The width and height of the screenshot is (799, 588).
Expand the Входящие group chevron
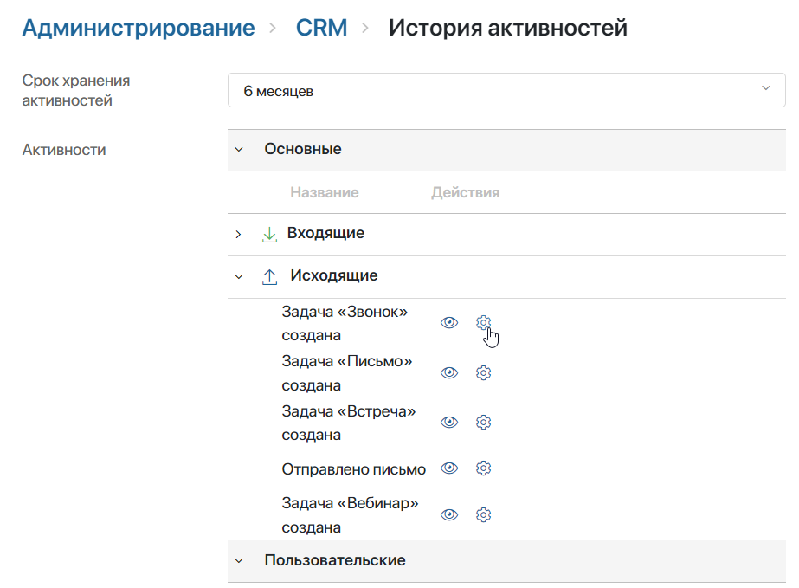click(x=238, y=234)
